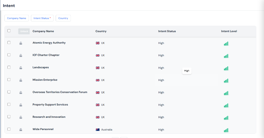
Task: Click the UK flag in Atomic Energy Authority row
Action: [98, 43]
